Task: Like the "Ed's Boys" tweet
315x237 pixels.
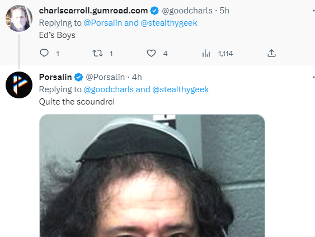Action: 151,53
